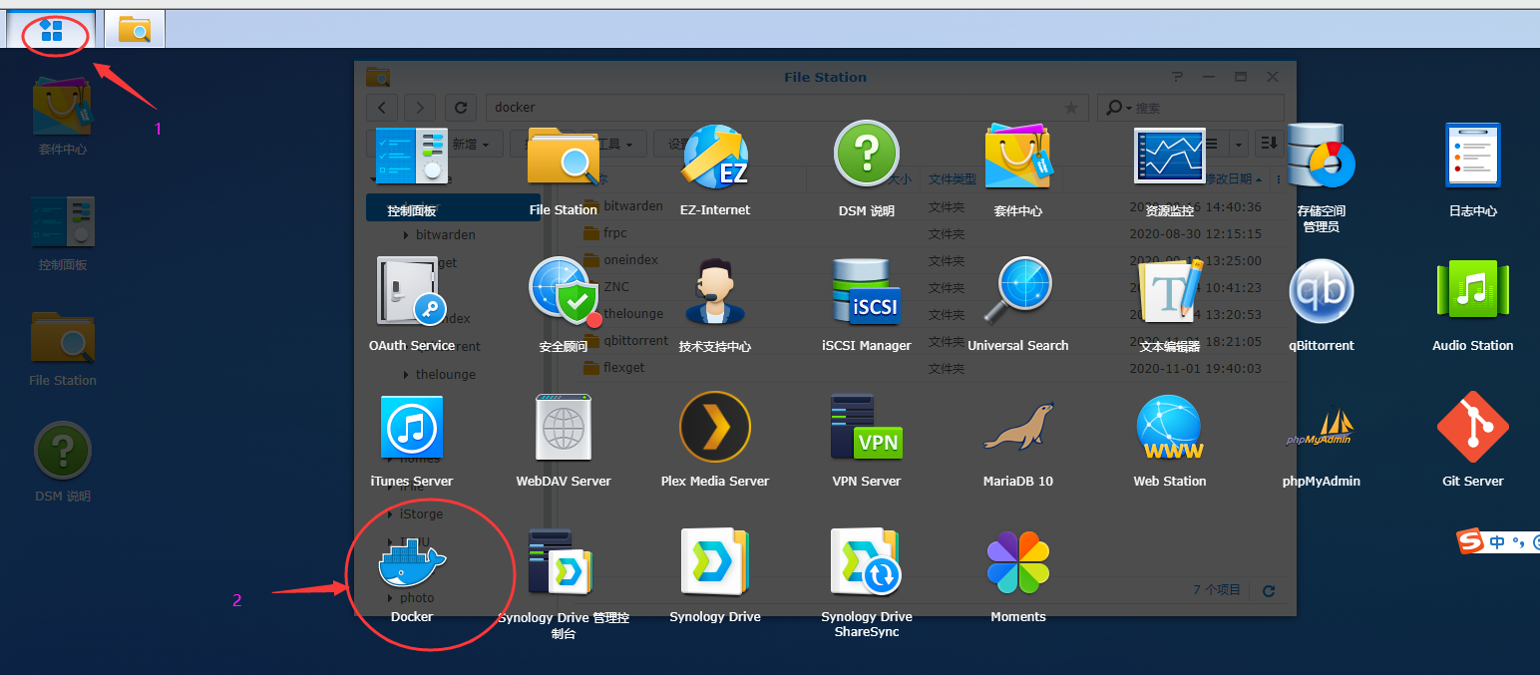This screenshot has height=675, width=1540.
Task: Switch to File Station via its taskbar button
Action: (x=135, y=29)
